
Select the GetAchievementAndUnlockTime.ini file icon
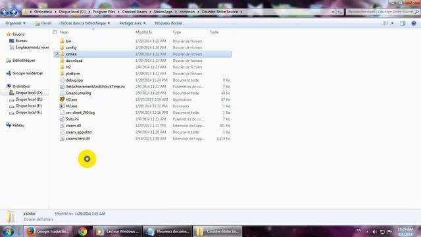tap(62, 86)
